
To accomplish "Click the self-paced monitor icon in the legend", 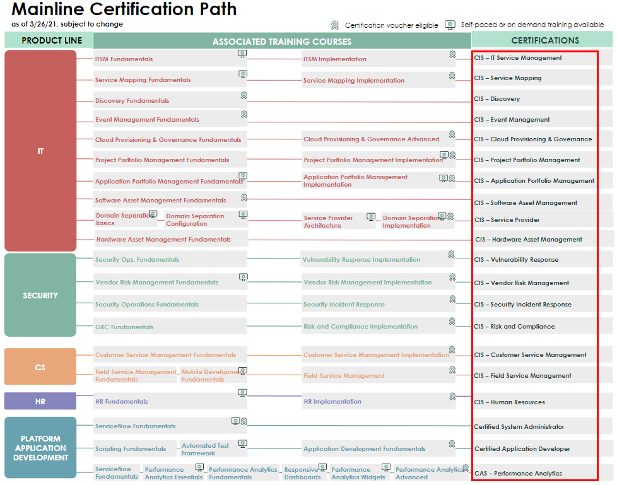I will pos(449,25).
